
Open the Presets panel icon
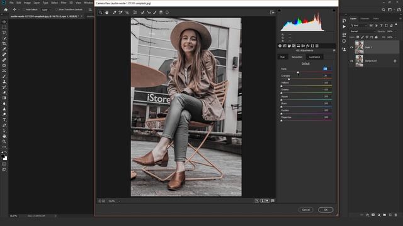[x=317, y=46]
